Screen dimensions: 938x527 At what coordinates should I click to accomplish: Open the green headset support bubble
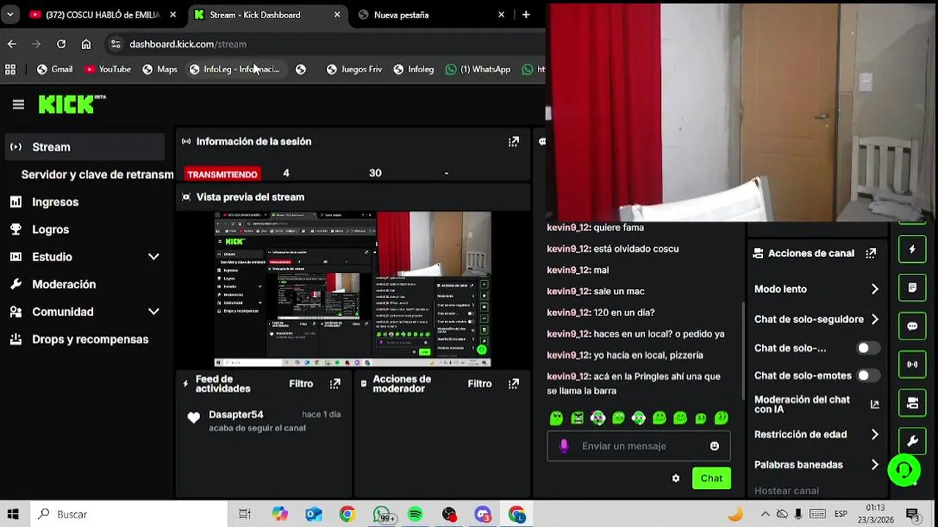point(904,470)
